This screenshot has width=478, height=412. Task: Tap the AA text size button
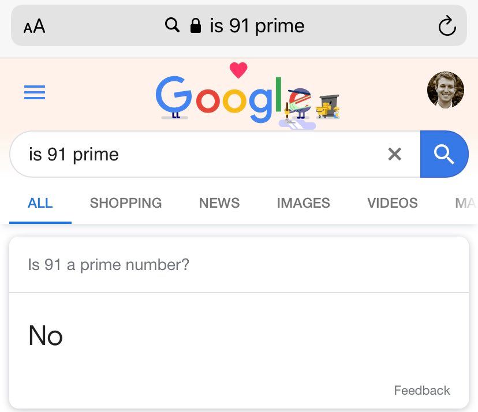click(x=35, y=26)
